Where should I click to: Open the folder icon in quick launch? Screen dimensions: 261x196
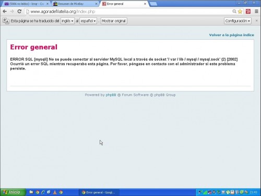(31, 192)
